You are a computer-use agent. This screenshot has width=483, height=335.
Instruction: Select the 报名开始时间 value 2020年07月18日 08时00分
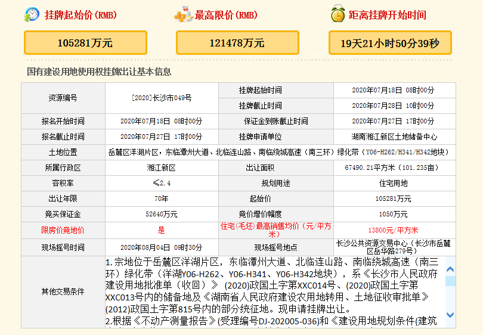(x=162, y=122)
